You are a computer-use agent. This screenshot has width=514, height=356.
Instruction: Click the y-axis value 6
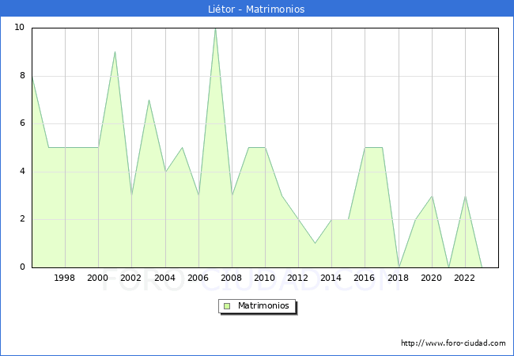click(22, 123)
